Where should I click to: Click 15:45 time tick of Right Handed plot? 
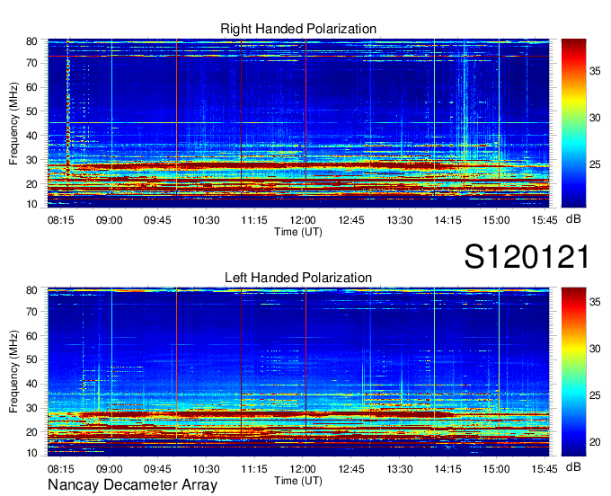[545, 220]
